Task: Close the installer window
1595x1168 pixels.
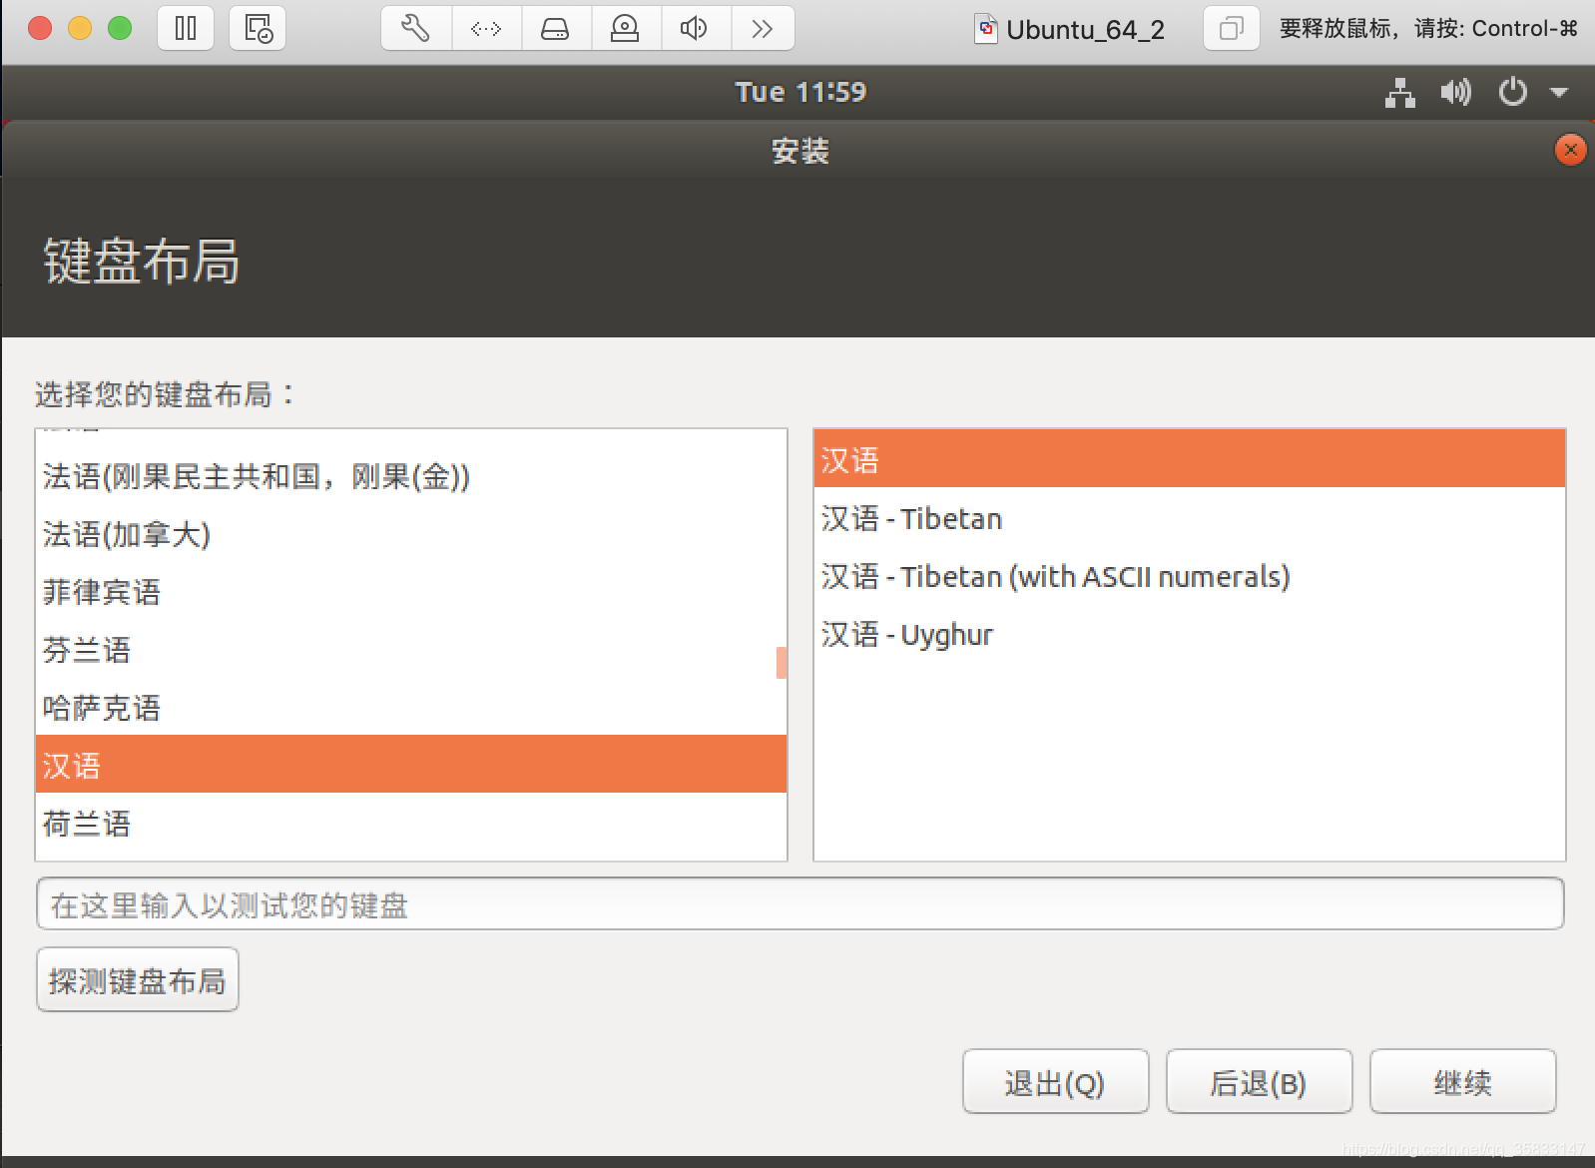Action: [1570, 150]
